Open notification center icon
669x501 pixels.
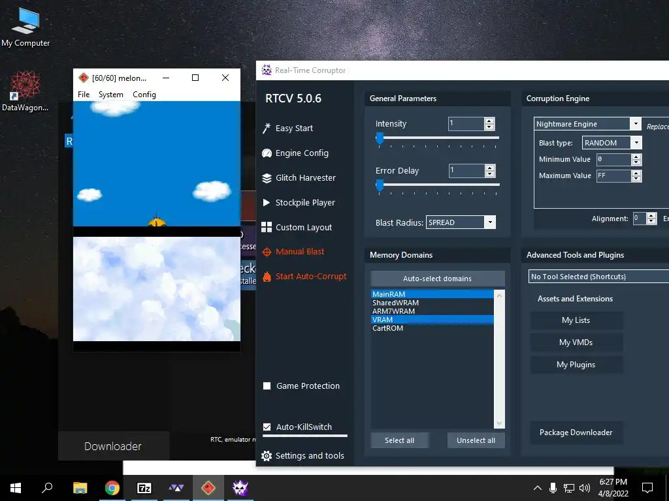[647, 488]
